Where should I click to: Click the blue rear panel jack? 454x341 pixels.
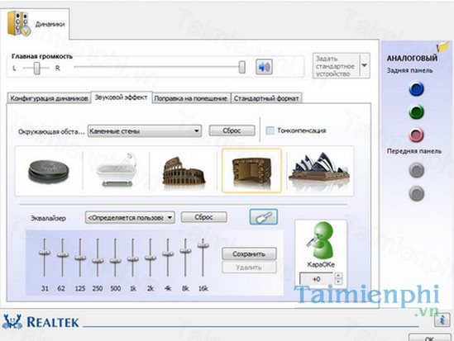pos(416,88)
